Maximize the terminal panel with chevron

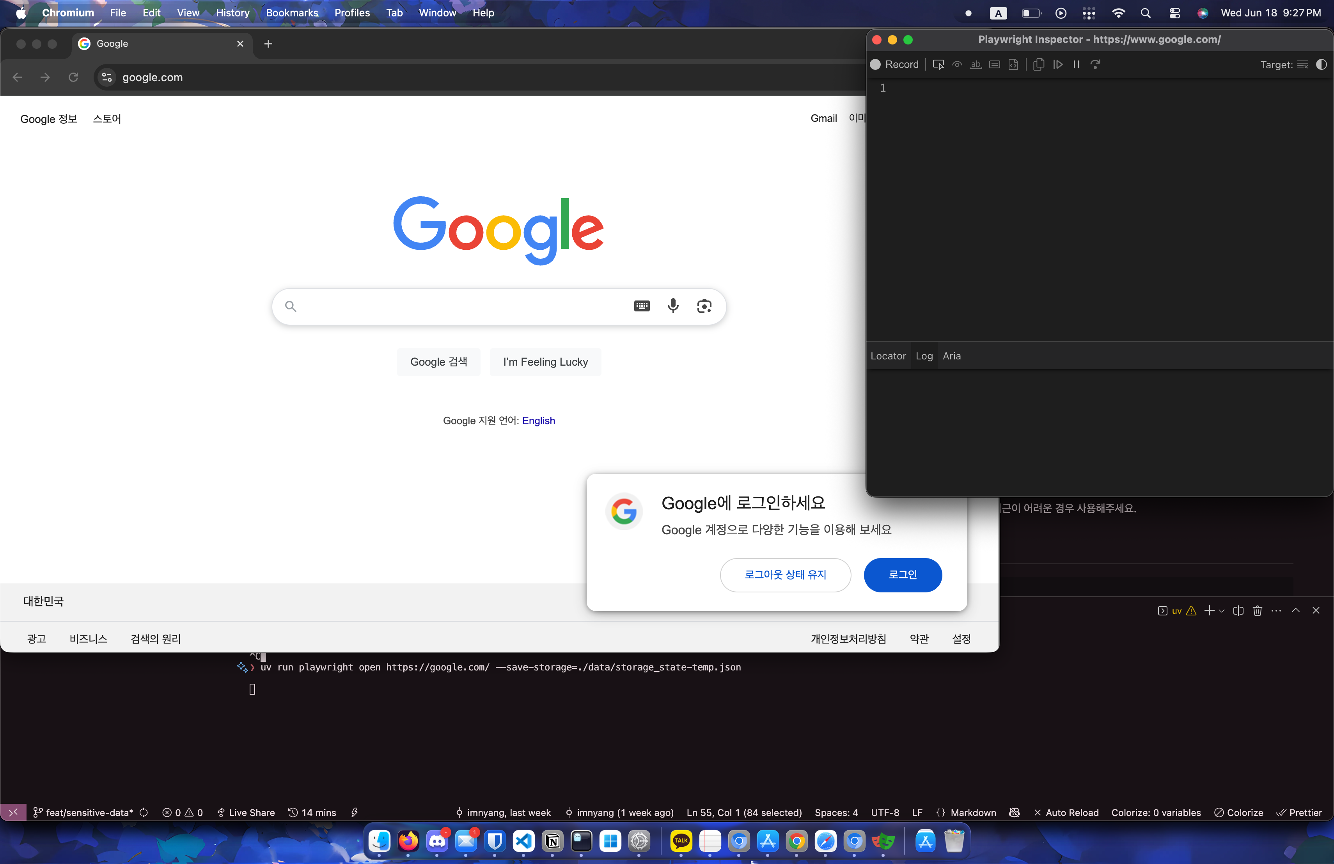[1296, 611]
